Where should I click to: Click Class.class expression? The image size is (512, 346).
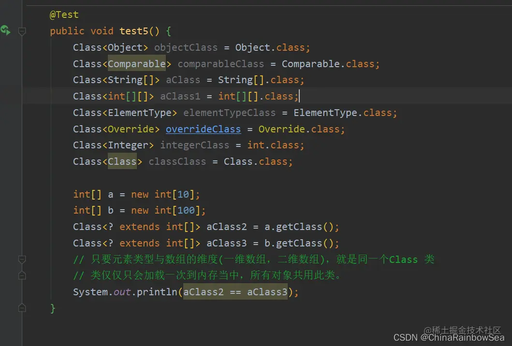256,161
